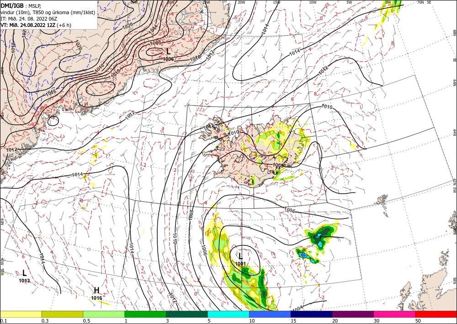
Task: Click the '70N' latitude label at top right
Action: click(420, 2)
